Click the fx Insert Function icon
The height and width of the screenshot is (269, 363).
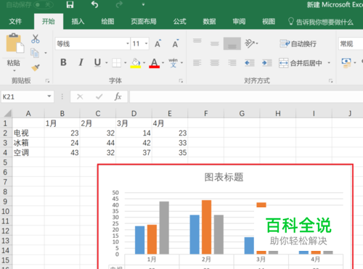point(118,96)
